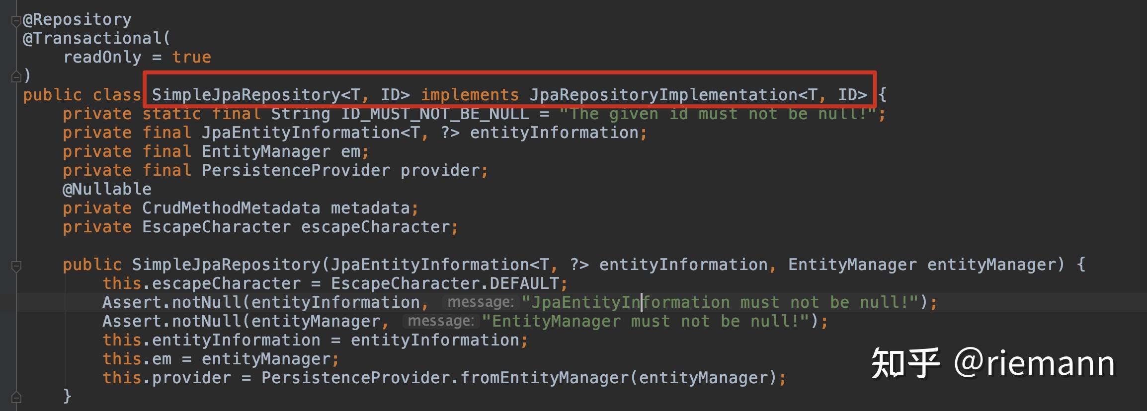
Task: Click the CrudMethodMetadata type name
Action: [231, 208]
